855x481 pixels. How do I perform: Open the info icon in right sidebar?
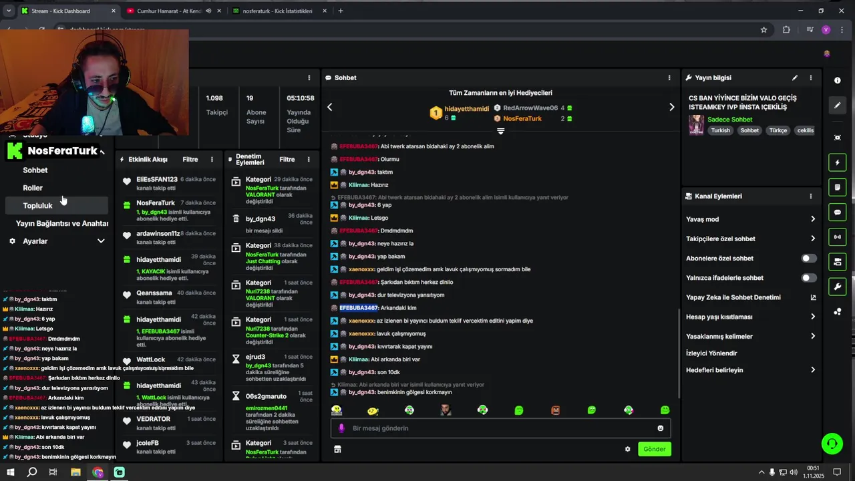click(837, 80)
